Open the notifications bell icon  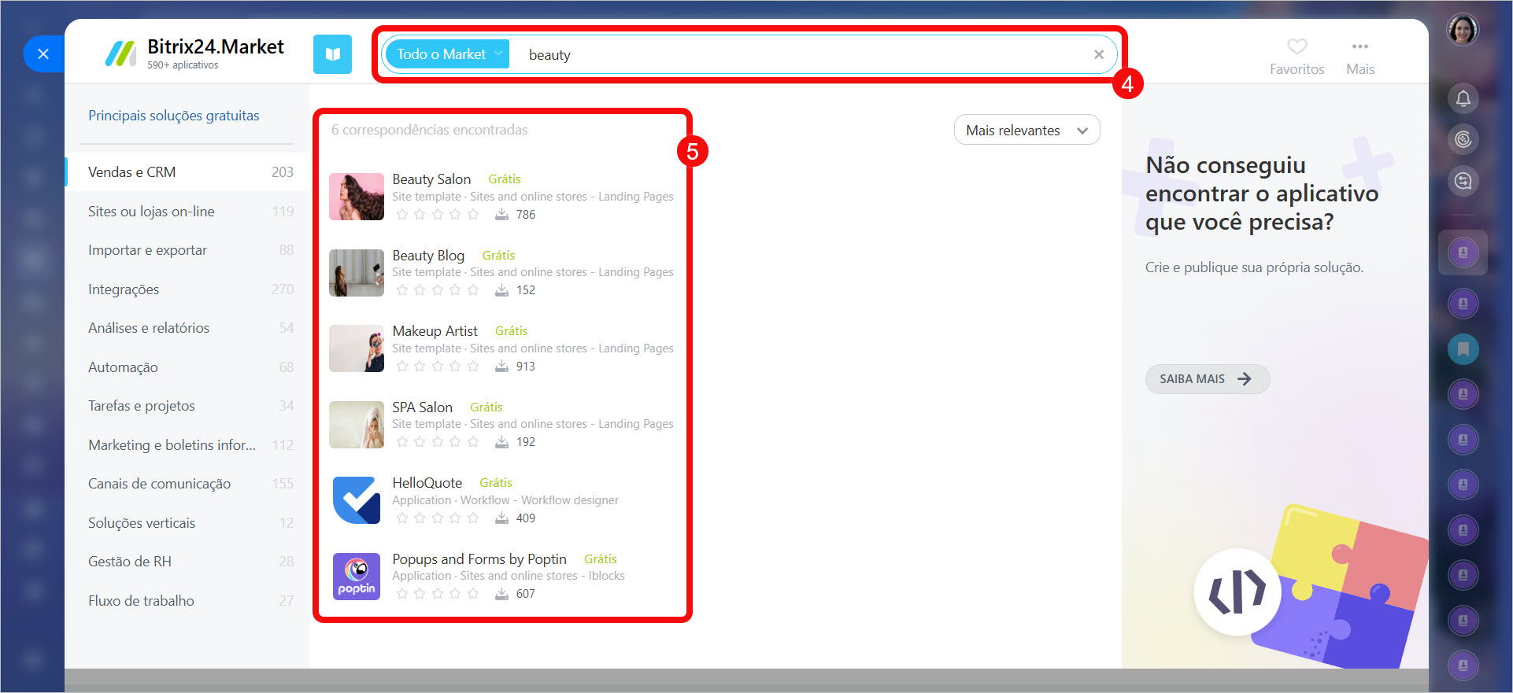click(1463, 99)
